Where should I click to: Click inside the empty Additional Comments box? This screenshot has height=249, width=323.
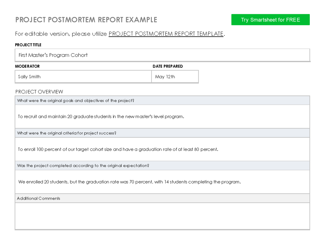162,216
